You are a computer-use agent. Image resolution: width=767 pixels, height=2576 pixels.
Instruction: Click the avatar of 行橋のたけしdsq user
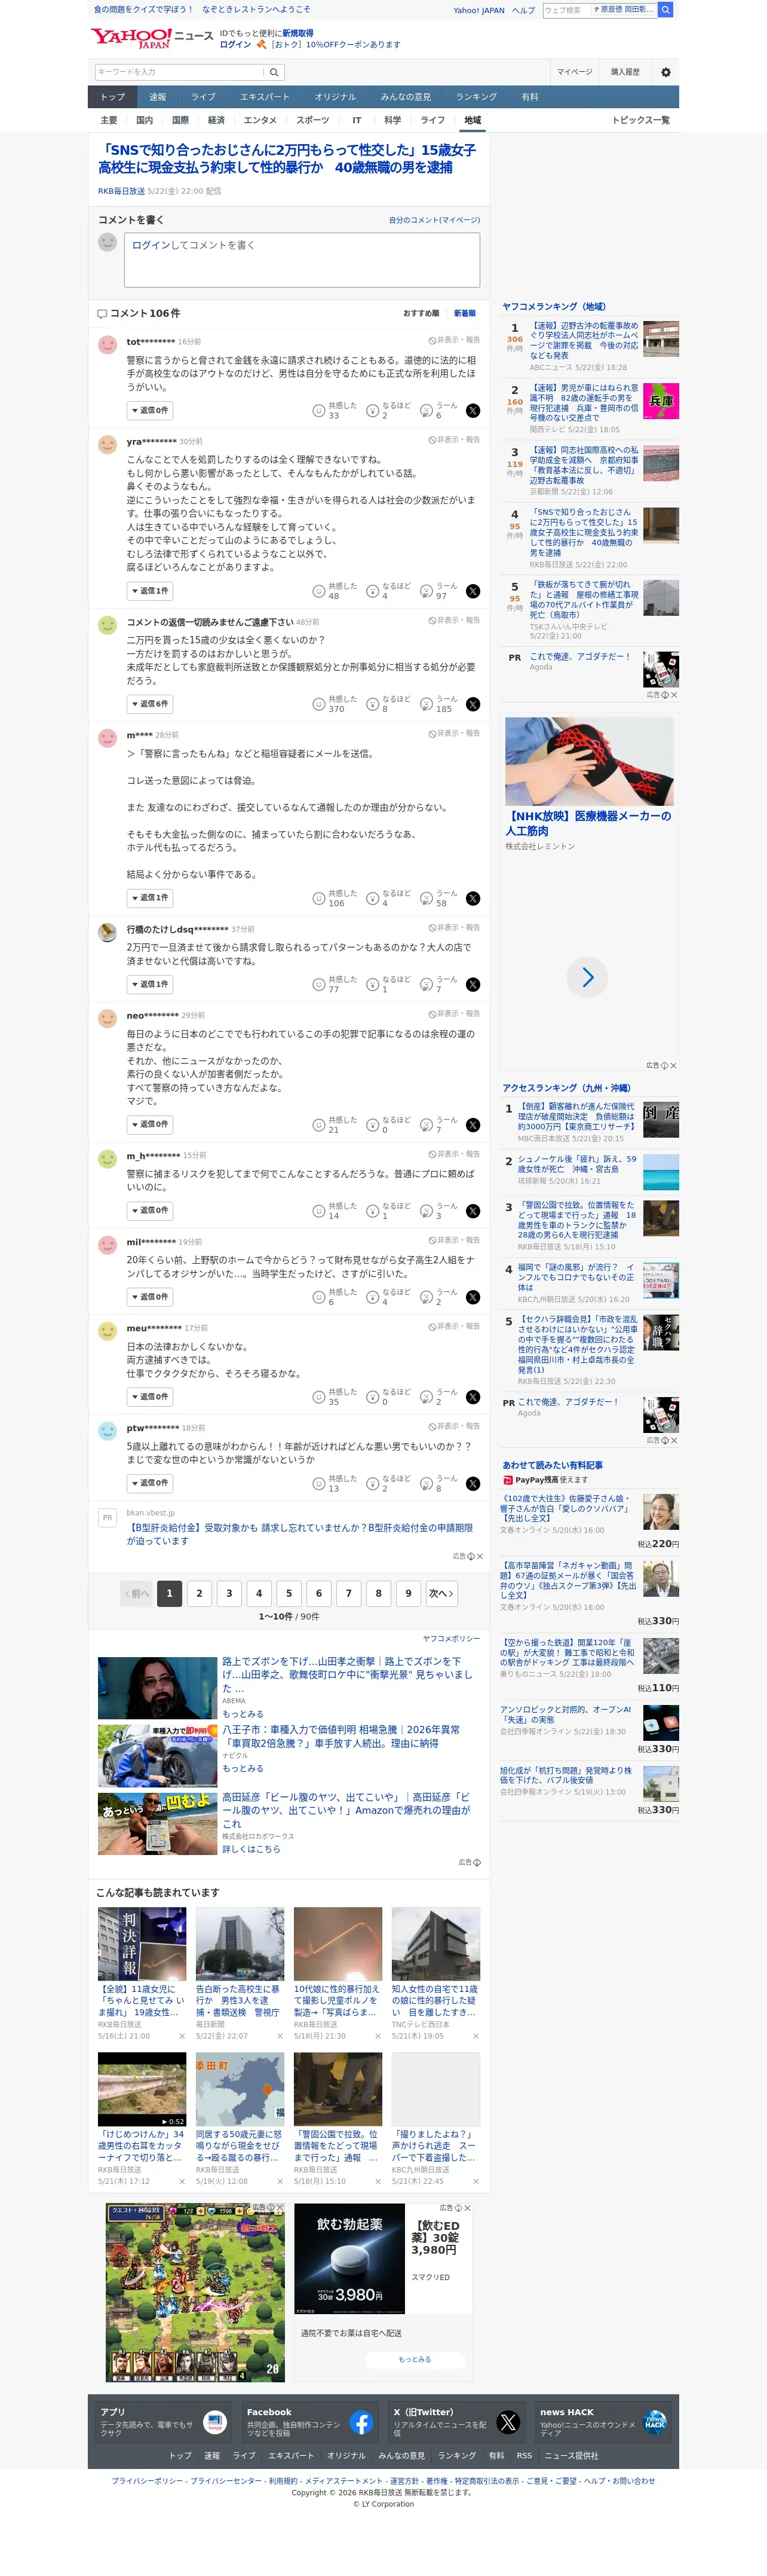pyautogui.click(x=108, y=932)
